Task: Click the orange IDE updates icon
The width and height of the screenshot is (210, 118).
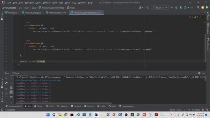Action: [203, 8]
